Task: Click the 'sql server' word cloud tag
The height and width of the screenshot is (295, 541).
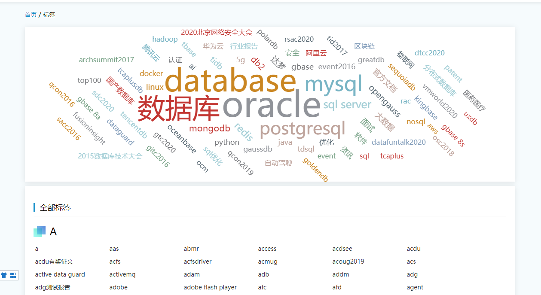Action: point(347,105)
